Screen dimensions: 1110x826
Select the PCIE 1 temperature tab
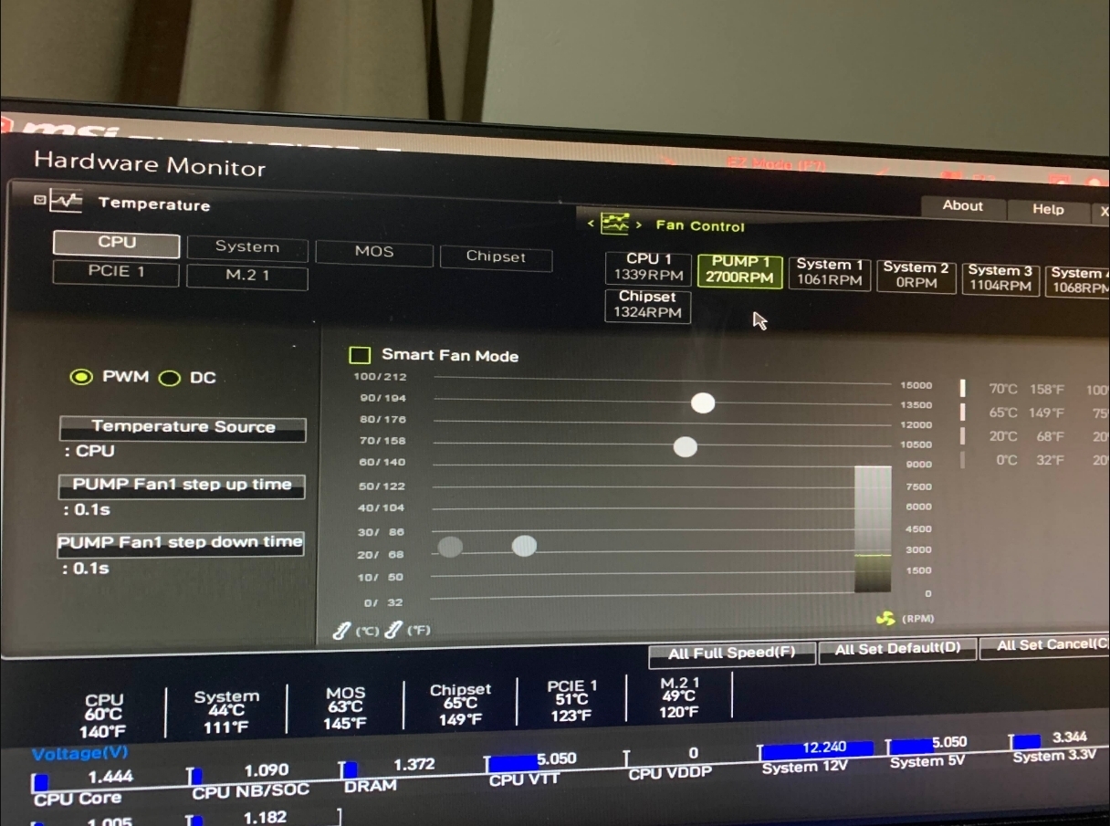tap(116, 272)
